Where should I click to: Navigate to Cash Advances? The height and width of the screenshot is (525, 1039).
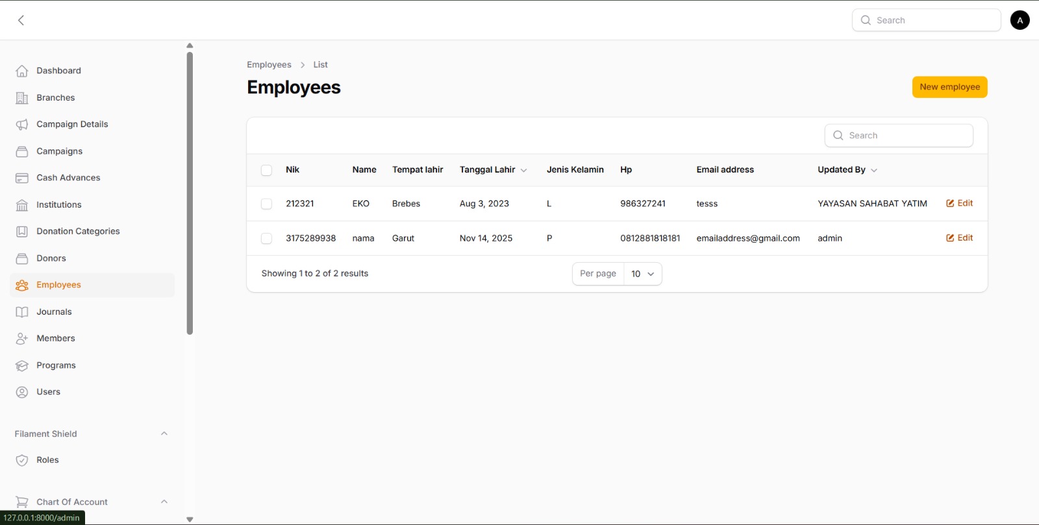point(92,178)
